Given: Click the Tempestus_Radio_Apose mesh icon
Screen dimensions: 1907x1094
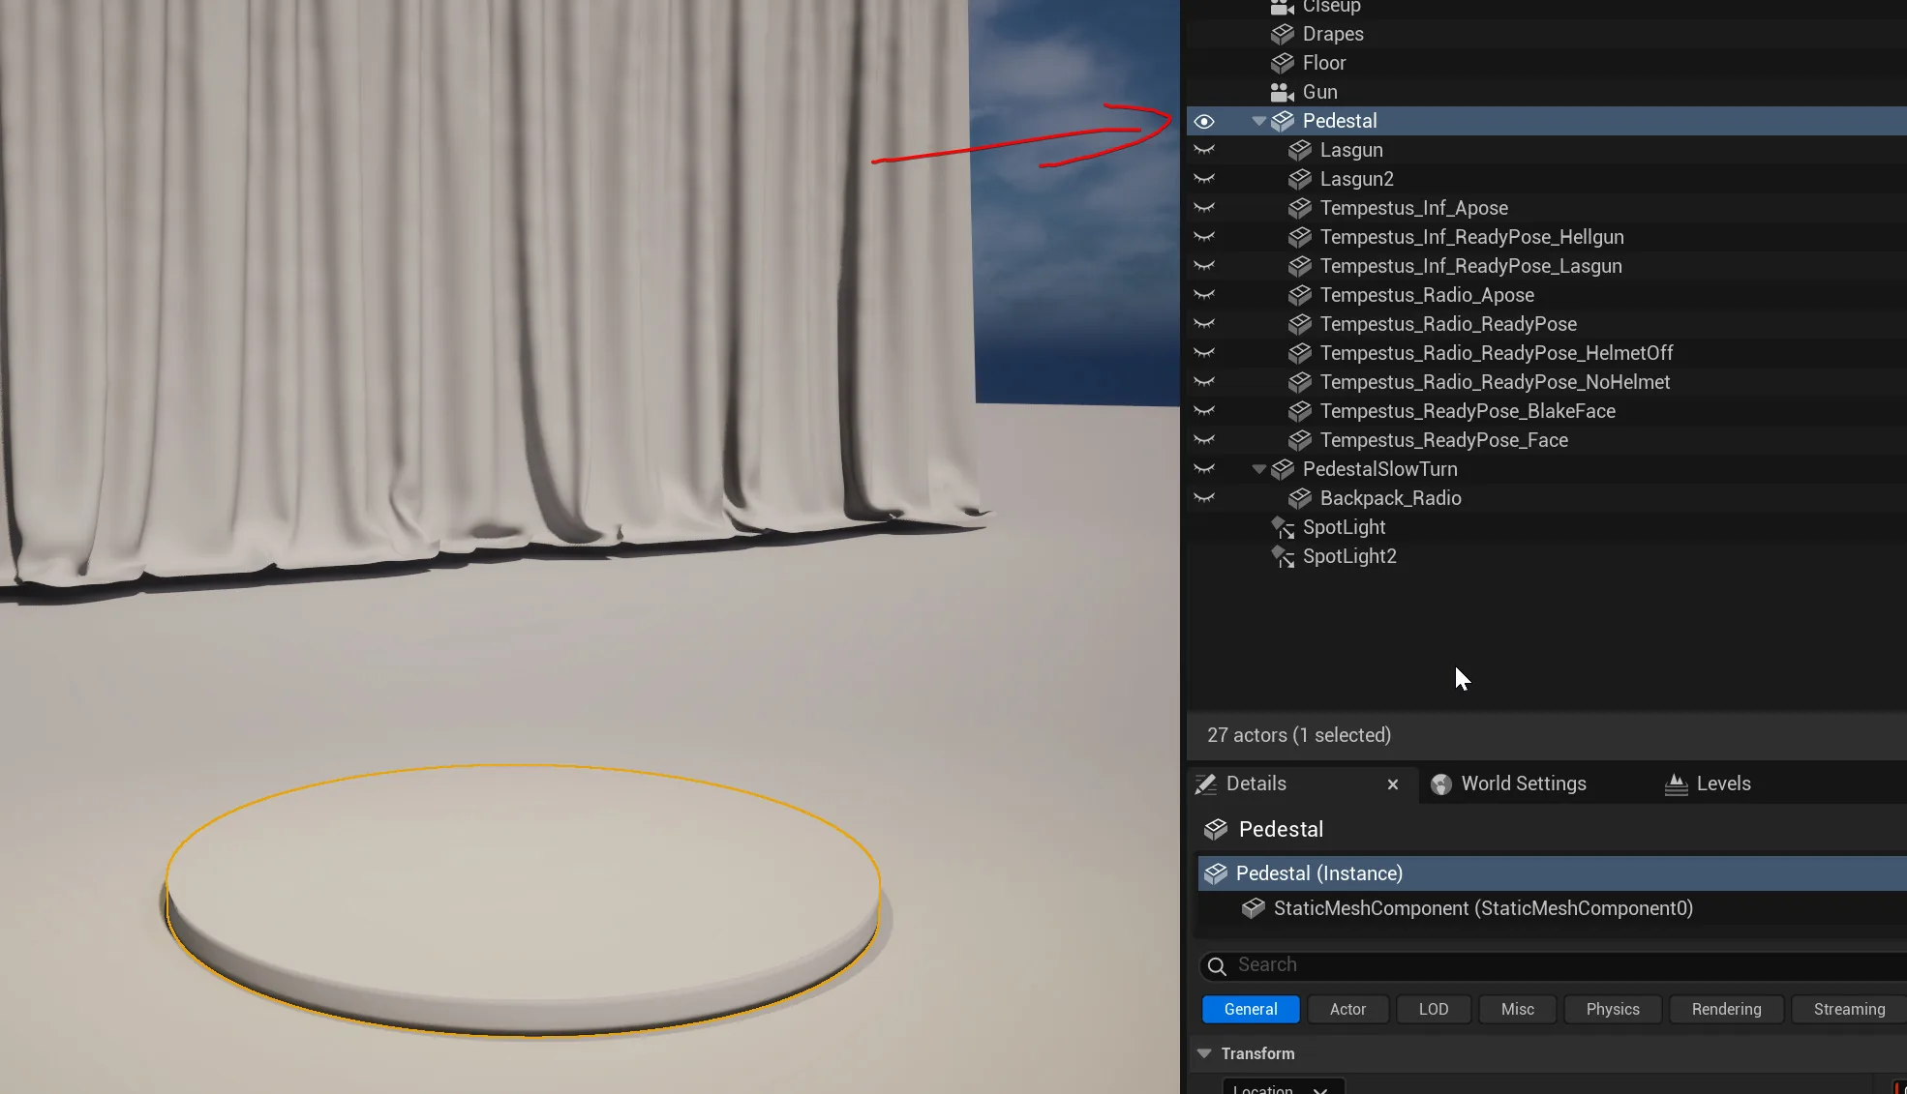Looking at the screenshot, I should click(1300, 295).
